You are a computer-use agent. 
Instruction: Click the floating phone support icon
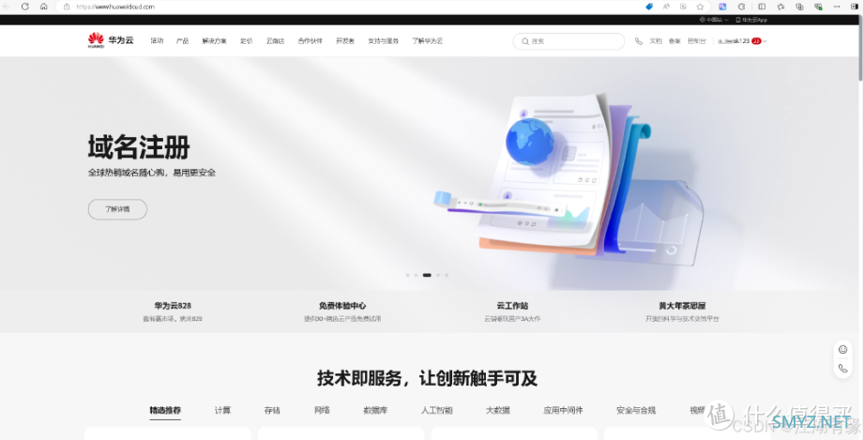tap(842, 369)
